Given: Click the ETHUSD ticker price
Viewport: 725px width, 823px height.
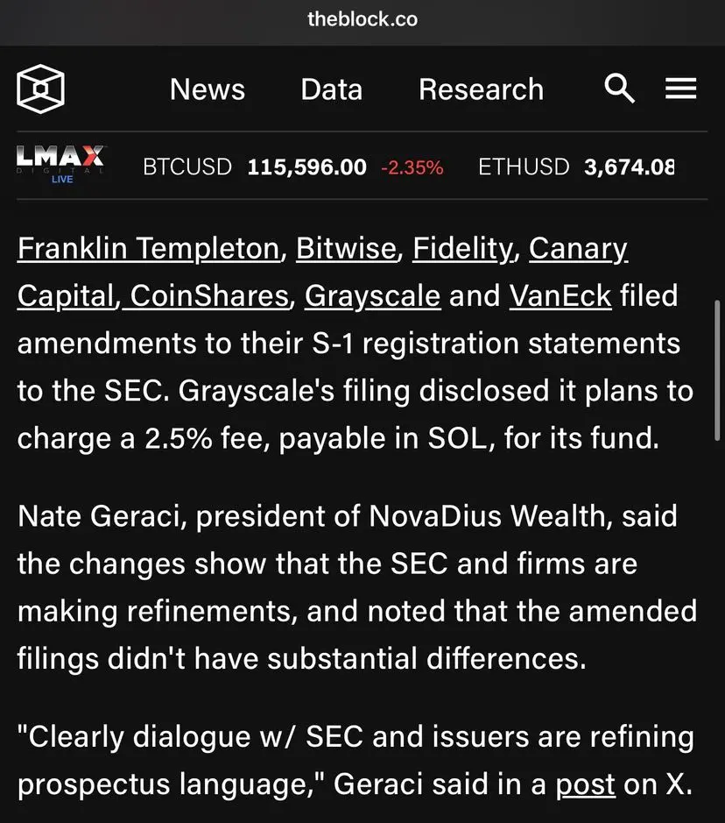Looking at the screenshot, I should click(x=629, y=167).
